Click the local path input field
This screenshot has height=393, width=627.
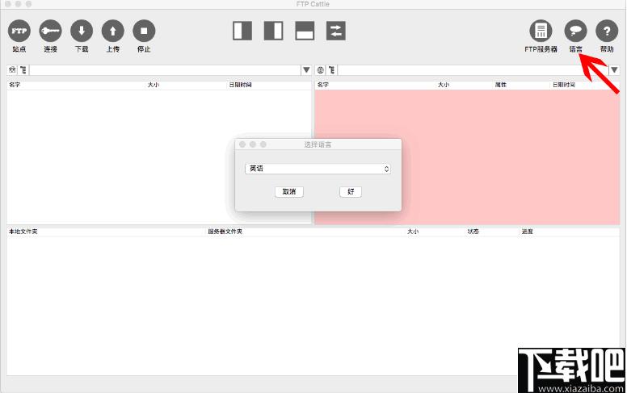pyautogui.click(x=165, y=70)
